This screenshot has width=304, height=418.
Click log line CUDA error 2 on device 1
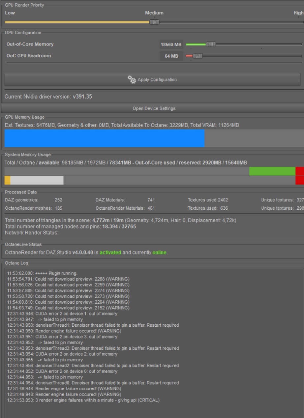click(x=62, y=314)
